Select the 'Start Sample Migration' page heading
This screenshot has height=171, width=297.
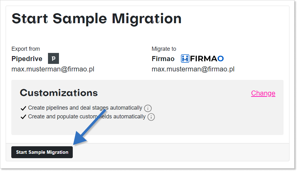[97, 19]
